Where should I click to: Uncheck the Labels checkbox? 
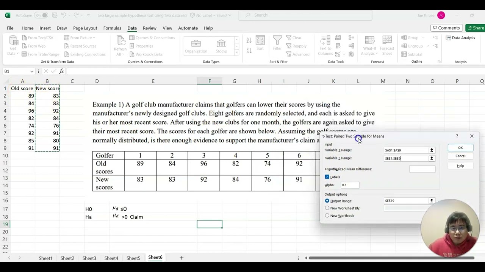point(327,177)
